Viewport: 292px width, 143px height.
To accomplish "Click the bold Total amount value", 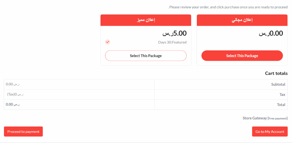I will pos(13,104).
